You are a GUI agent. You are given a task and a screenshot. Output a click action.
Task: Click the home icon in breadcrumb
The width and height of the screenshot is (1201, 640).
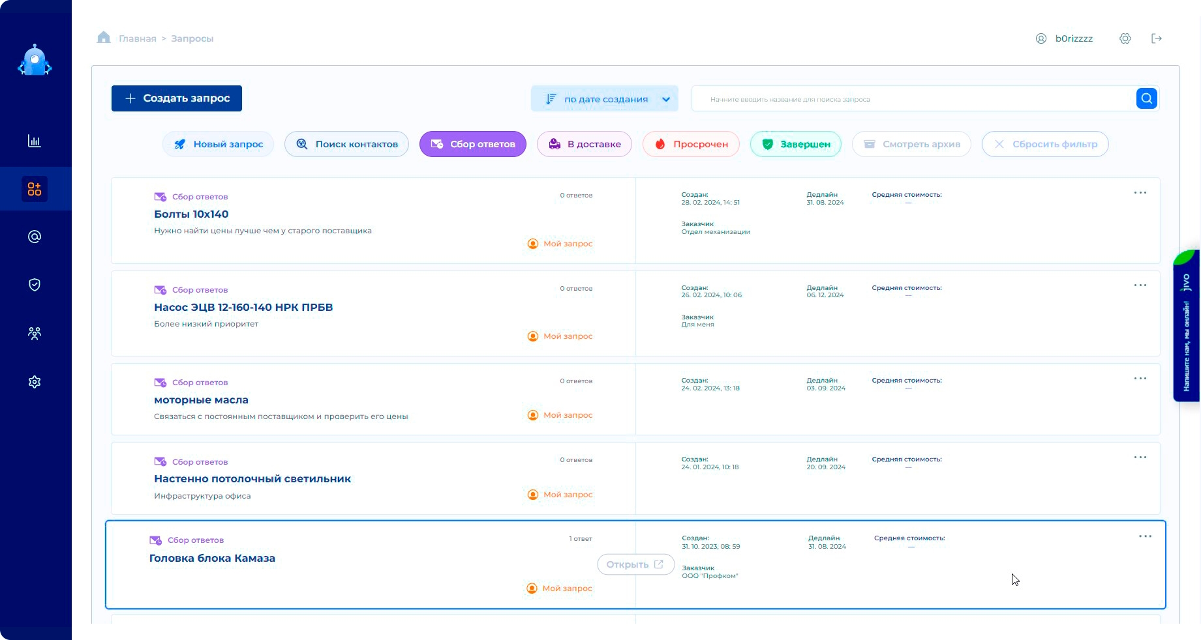(x=104, y=38)
